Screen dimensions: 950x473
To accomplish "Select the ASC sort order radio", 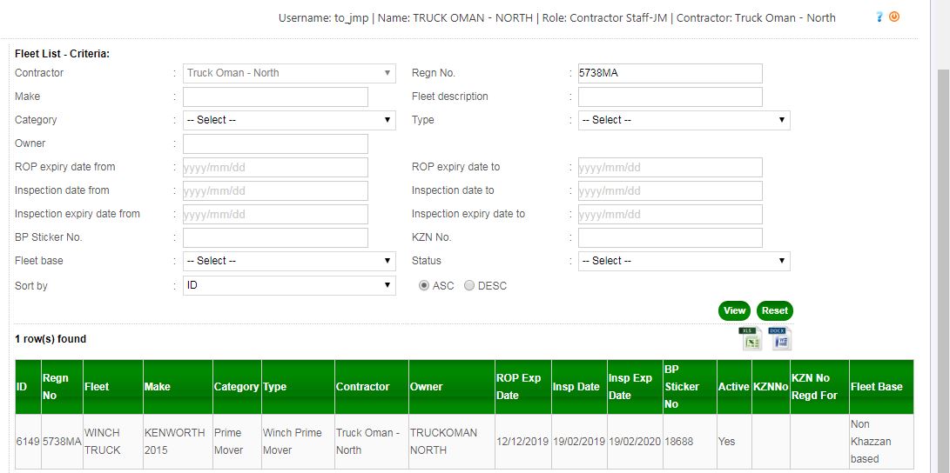I will 424,286.
